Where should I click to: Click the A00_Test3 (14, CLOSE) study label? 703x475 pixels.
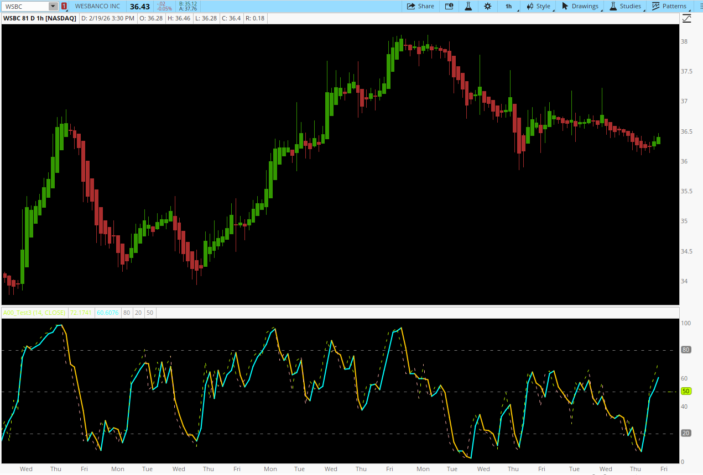(34, 313)
